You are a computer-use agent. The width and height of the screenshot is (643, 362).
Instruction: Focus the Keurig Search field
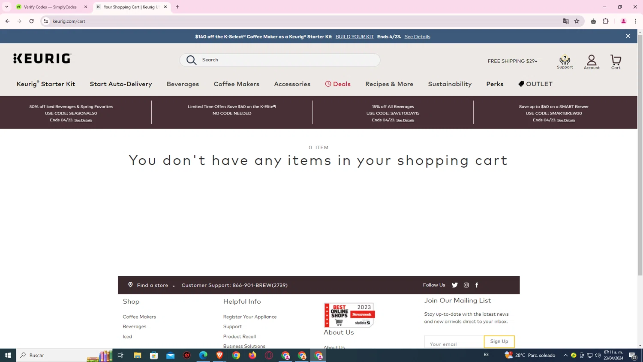279,60
